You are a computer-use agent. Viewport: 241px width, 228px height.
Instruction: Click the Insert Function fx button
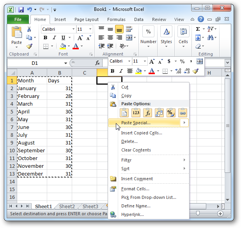97,63
